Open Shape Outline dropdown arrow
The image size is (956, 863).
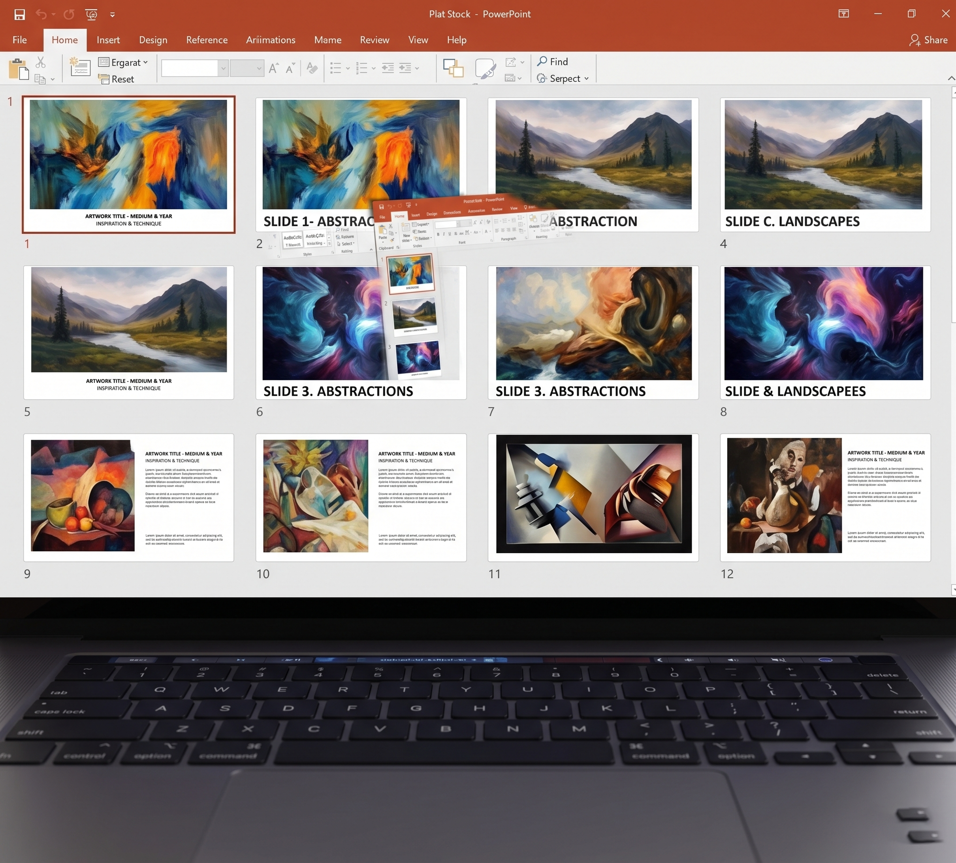pos(522,62)
